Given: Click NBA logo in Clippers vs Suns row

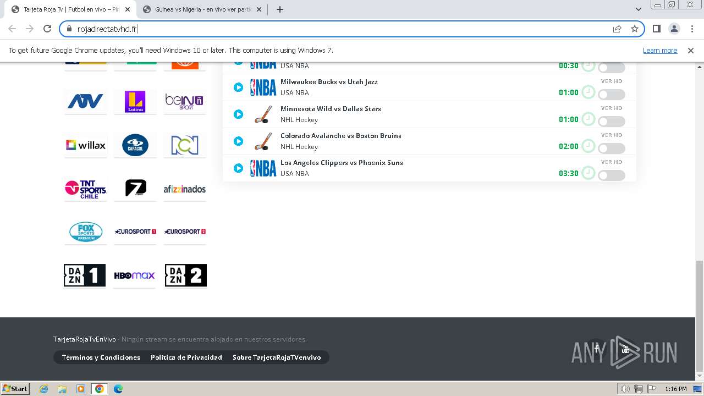Looking at the screenshot, I should click(x=263, y=168).
